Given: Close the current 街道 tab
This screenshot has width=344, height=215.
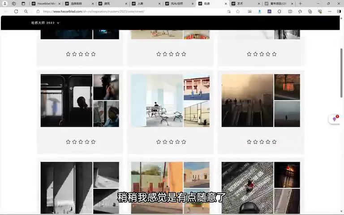Looking at the screenshot, I should pyautogui.click(x=226, y=4).
